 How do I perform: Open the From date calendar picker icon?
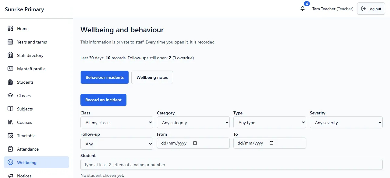coord(195,143)
